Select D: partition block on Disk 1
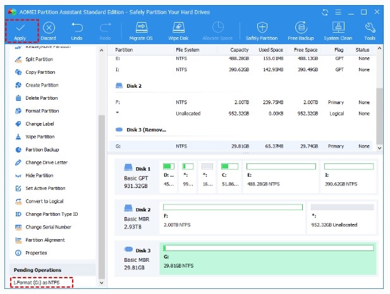The image size is (390, 294). (168, 177)
